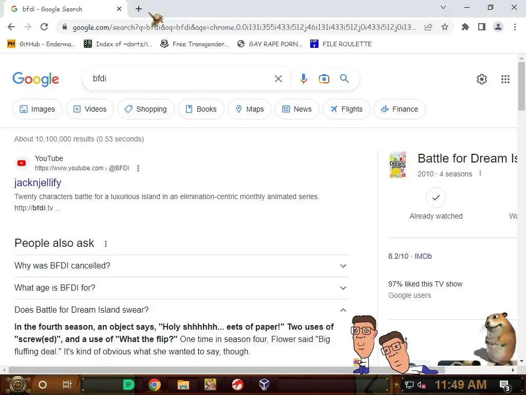The image size is (526, 395).
Task: Open People also ask options menu
Action: [106, 244]
